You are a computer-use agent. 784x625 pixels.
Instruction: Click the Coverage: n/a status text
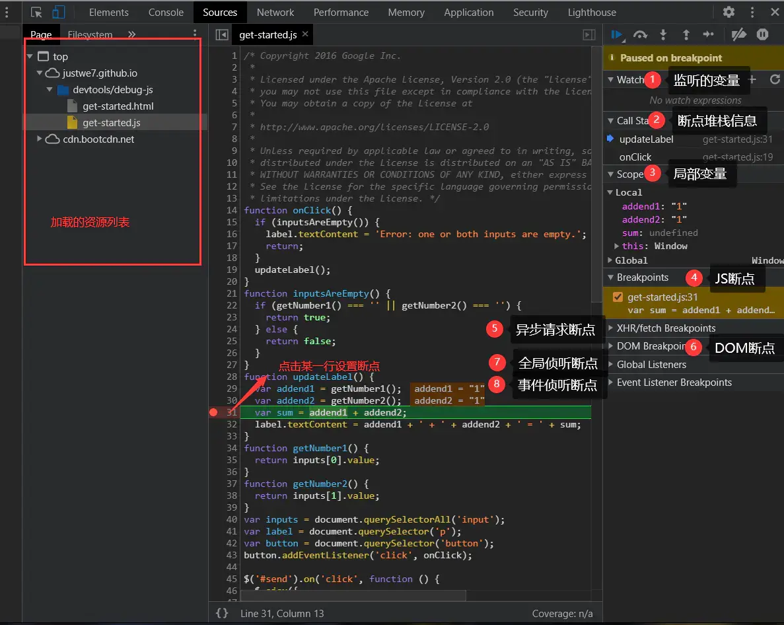[562, 614]
